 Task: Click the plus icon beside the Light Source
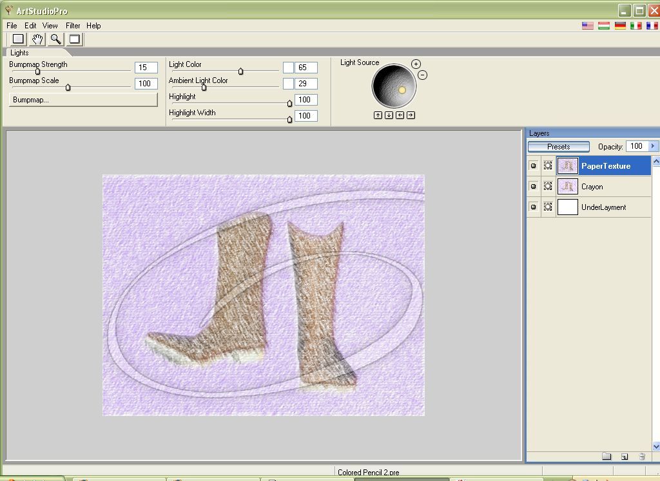416,64
